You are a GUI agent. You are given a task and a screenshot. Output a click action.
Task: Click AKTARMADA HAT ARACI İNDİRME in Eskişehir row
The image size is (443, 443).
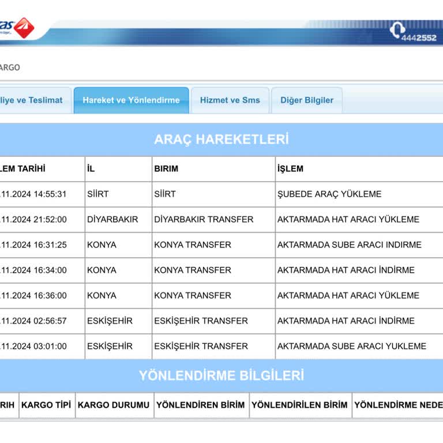point(359,321)
